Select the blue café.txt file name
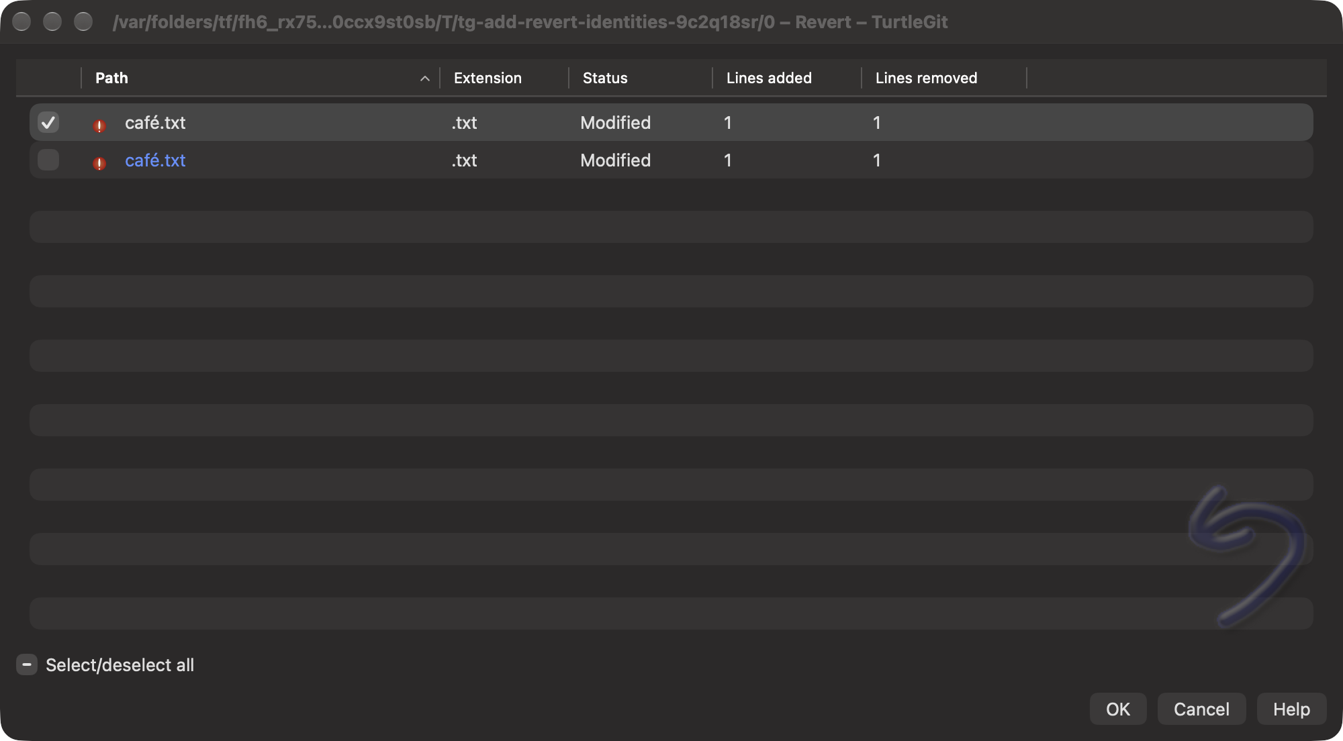Viewport: 1343px width, 741px height. 155,160
